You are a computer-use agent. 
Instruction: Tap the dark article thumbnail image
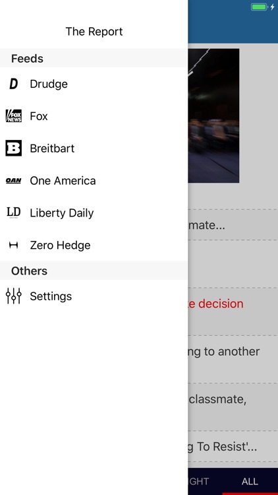pyautogui.click(x=213, y=115)
